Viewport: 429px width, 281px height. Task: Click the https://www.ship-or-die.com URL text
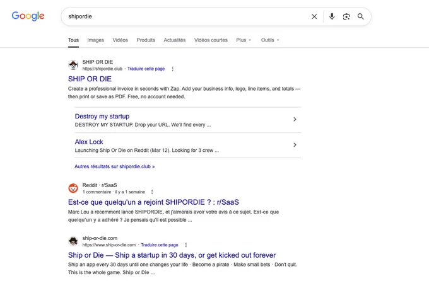click(109, 245)
